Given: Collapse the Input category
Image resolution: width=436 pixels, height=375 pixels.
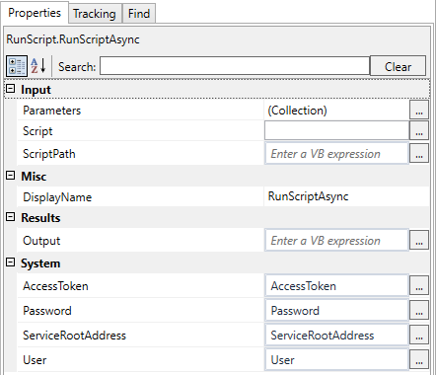Looking at the screenshot, I should (x=11, y=89).
